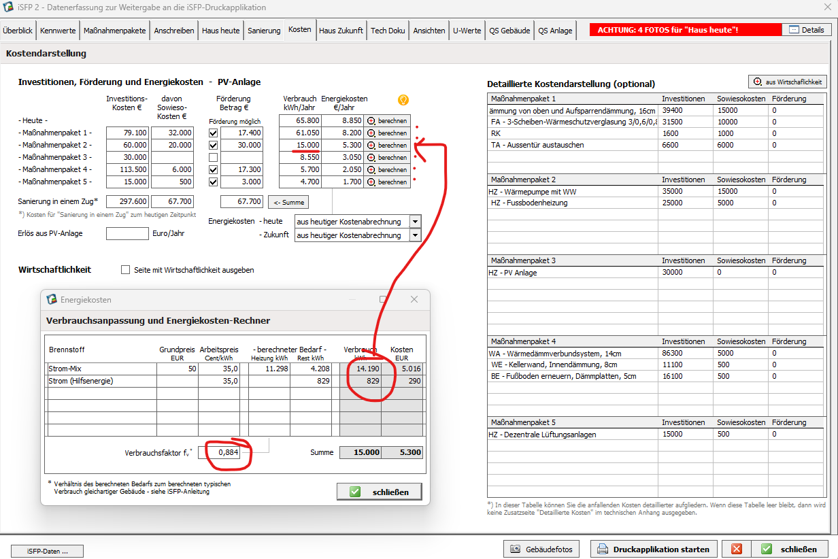Open the U-Werte tab
Viewport: 838px width, 559px height.
click(467, 31)
